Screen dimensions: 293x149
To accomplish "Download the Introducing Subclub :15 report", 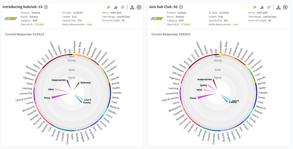I will click(x=132, y=7).
